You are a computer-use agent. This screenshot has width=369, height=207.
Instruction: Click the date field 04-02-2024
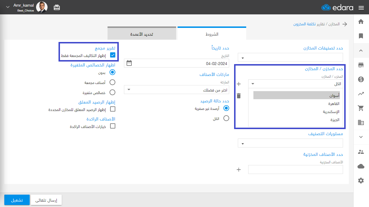coord(176,63)
